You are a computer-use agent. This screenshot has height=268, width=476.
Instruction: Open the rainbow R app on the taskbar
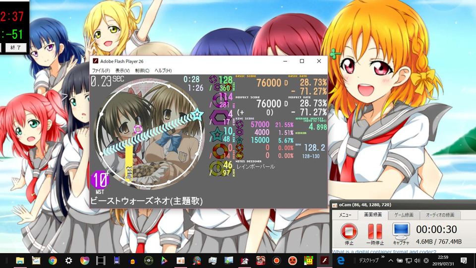(164, 261)
